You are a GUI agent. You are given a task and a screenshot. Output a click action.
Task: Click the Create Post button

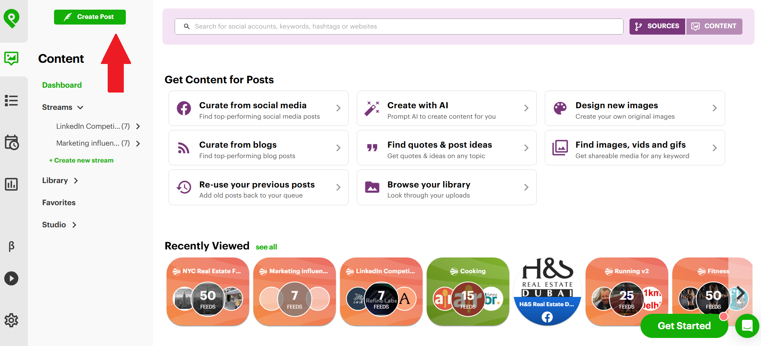(90, 17)
